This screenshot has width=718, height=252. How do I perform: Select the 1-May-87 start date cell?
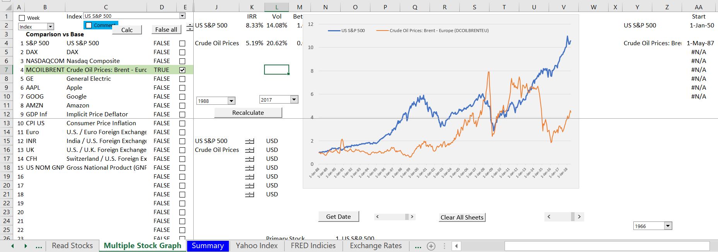[699, 43]
